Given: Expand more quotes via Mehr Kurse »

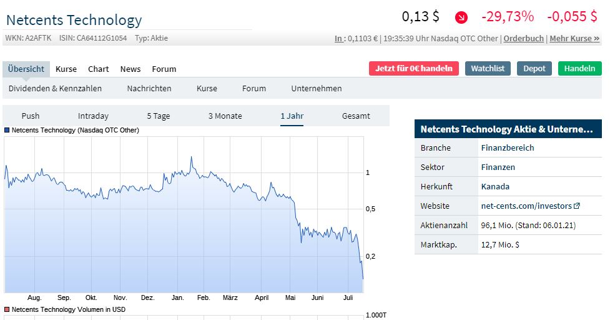Looking at the screenshot, I should (574, 39).
